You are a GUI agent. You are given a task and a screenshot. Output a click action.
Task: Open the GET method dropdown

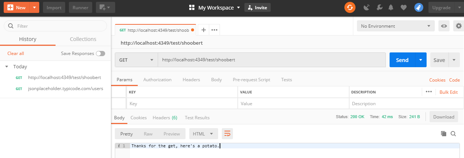[136, 60]
